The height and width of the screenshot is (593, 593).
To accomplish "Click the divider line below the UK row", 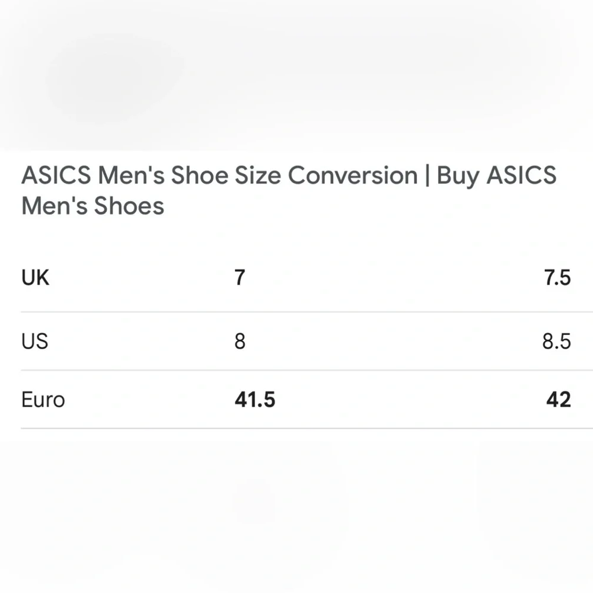I will click(307, 312).
